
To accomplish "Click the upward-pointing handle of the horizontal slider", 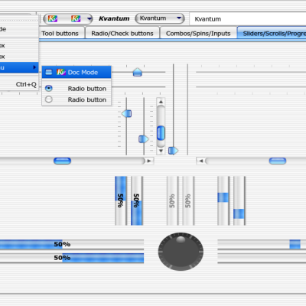I will click(137, 72).
